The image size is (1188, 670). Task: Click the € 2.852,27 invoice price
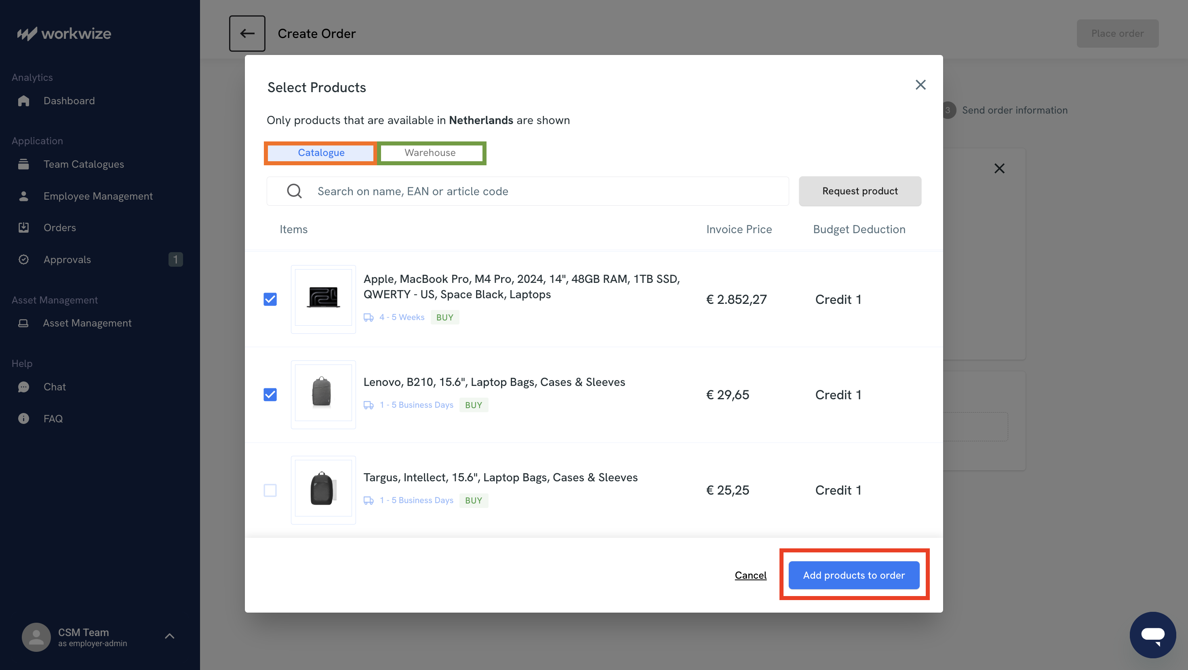(x=737, y=299)
